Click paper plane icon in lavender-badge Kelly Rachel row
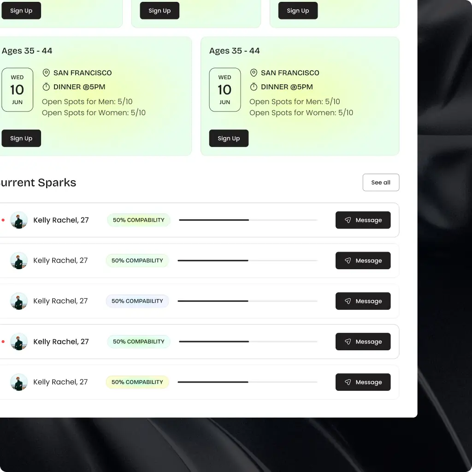The image size is (472, 472). [348, 301]
